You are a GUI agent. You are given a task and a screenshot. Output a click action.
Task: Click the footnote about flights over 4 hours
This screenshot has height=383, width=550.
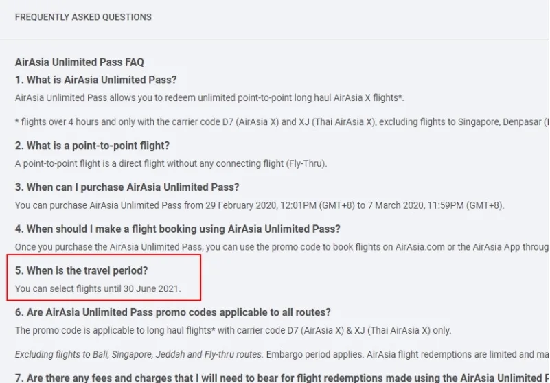tap(275, 122)
